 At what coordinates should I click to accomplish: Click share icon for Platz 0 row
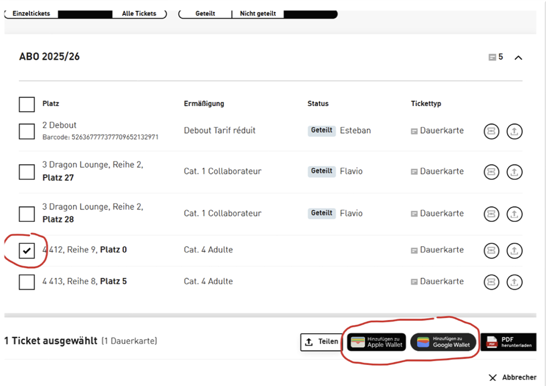click(515, 250)
